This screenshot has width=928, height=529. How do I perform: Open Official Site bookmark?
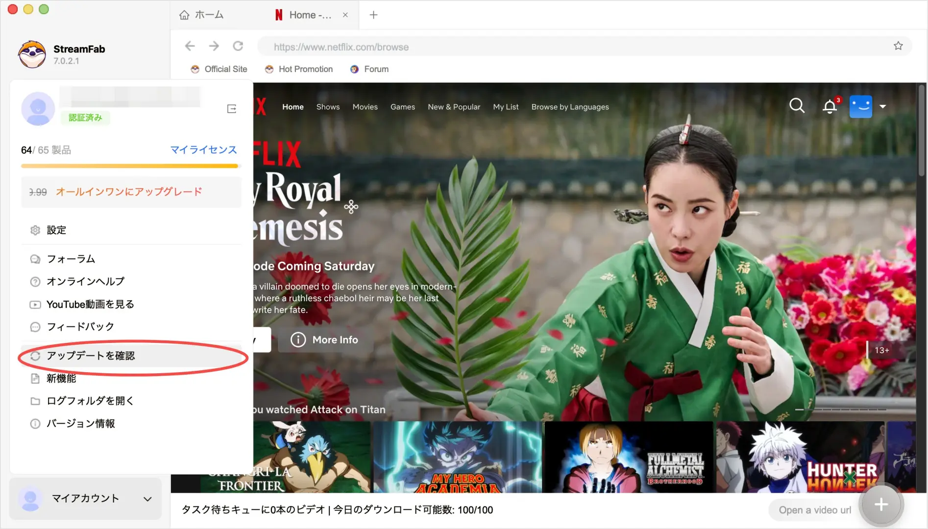[219, 69]
